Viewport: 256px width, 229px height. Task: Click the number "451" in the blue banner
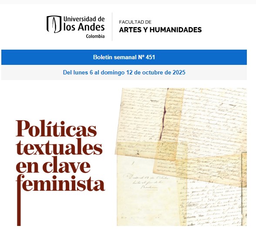(x=150, y=57)
